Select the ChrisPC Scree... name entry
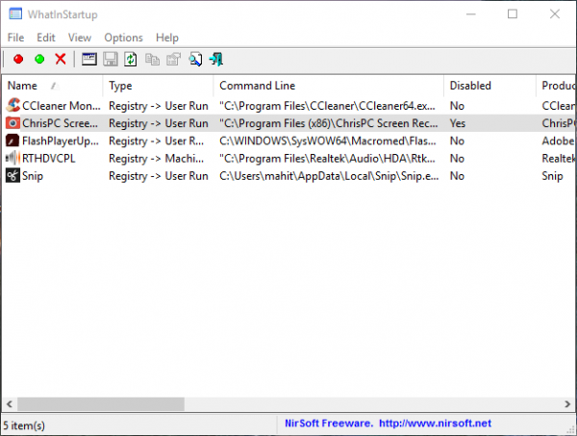 (x=60, y=123)
